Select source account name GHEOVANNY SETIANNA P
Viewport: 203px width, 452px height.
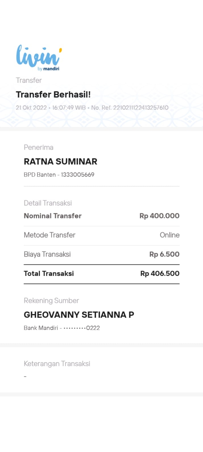coord(79,314)
